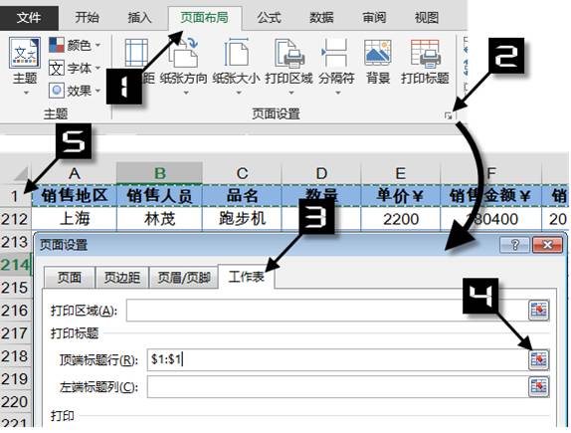Open the 字体 theme fonts dropdown
Viewport: 571px width, 433px height.
click(75, 68)
